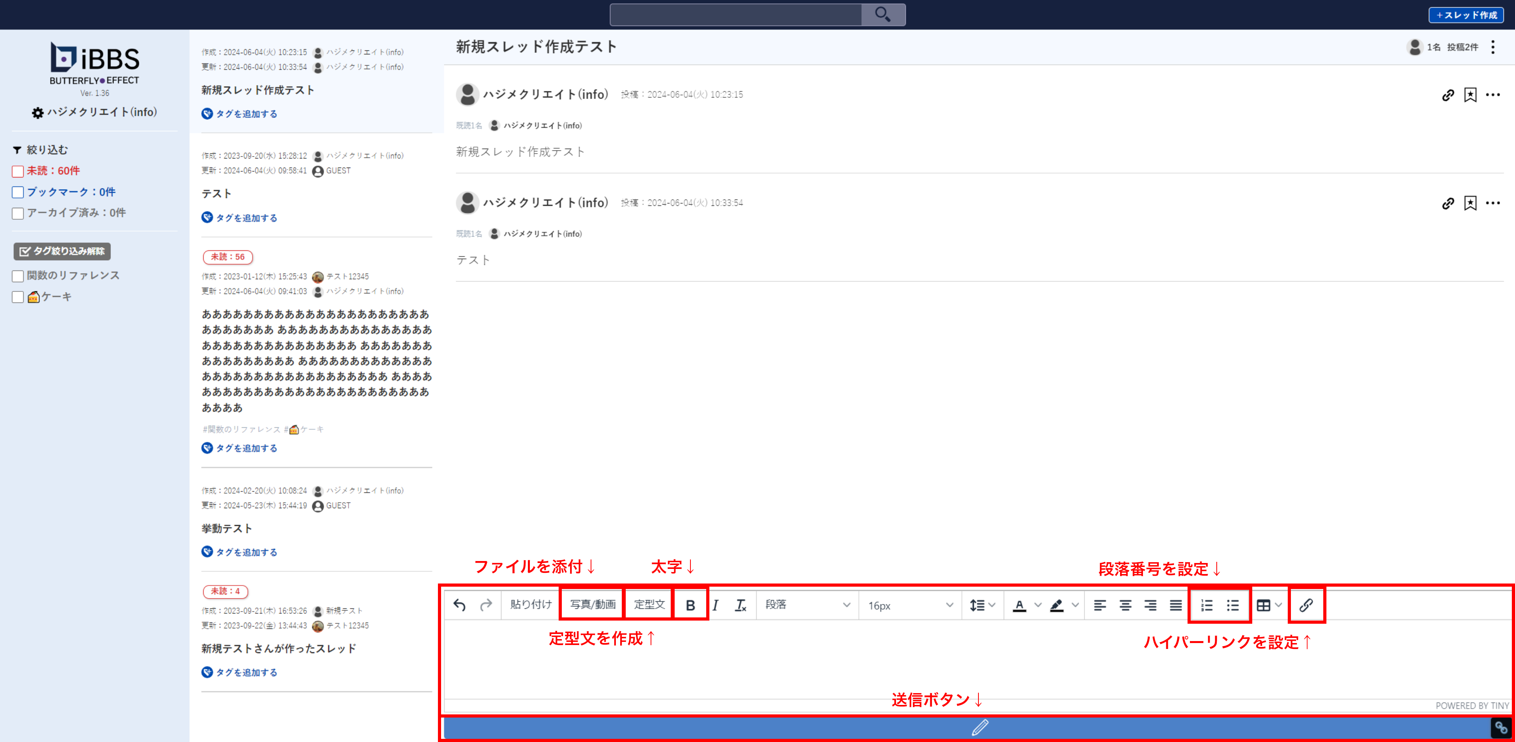
Task: Check the 未読：60件 filter checkbox
Action: coord(18,172)
